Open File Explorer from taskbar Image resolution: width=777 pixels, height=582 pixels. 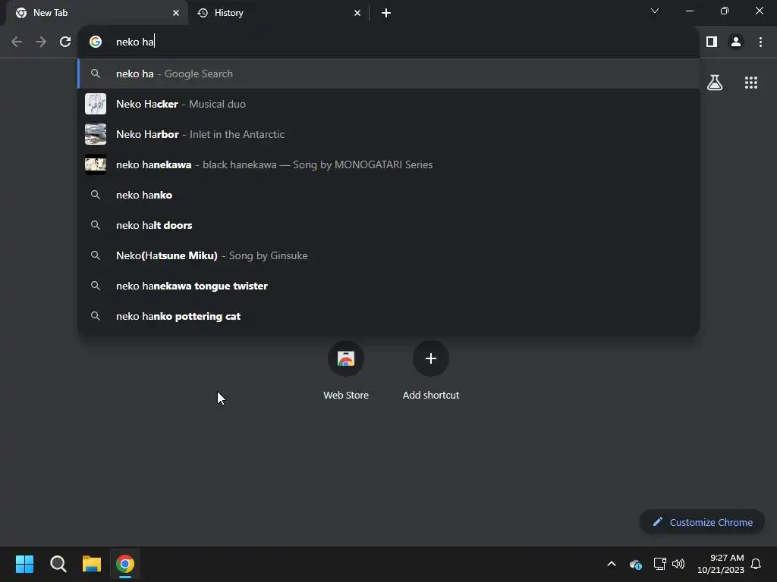tap(92, 564)
